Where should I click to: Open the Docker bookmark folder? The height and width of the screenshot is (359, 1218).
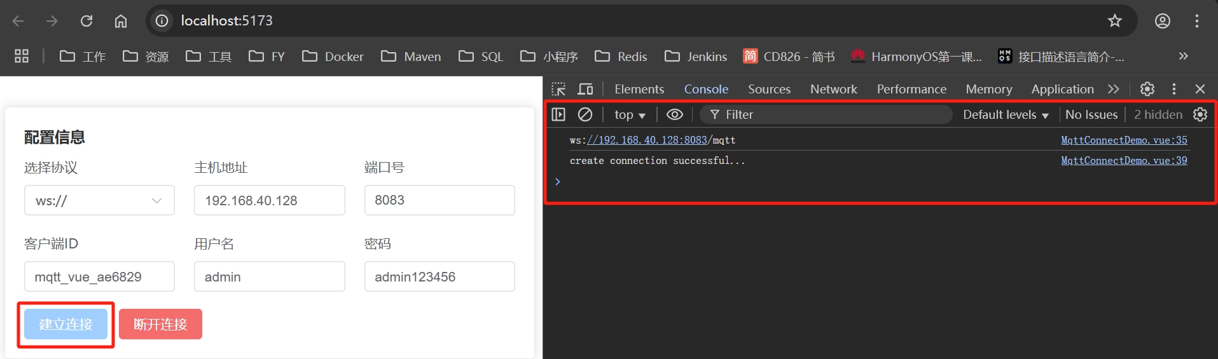[333, 57]
